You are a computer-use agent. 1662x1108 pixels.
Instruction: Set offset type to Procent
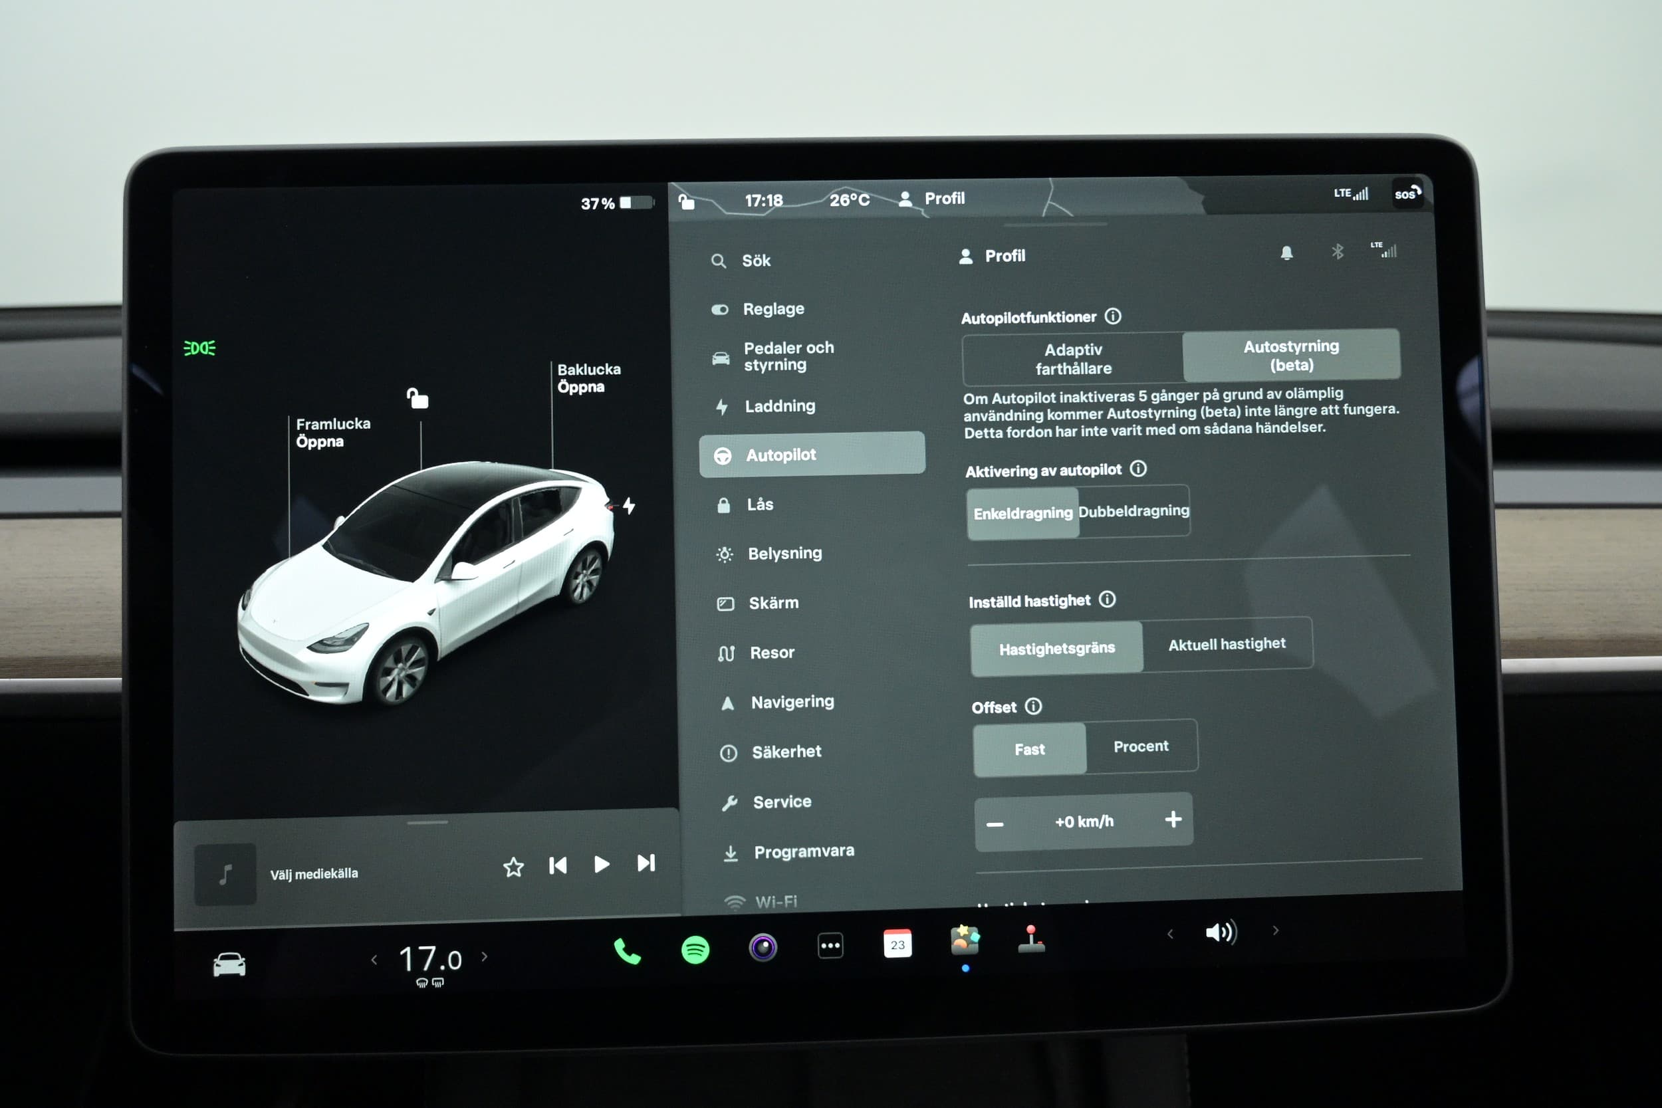1141,746
